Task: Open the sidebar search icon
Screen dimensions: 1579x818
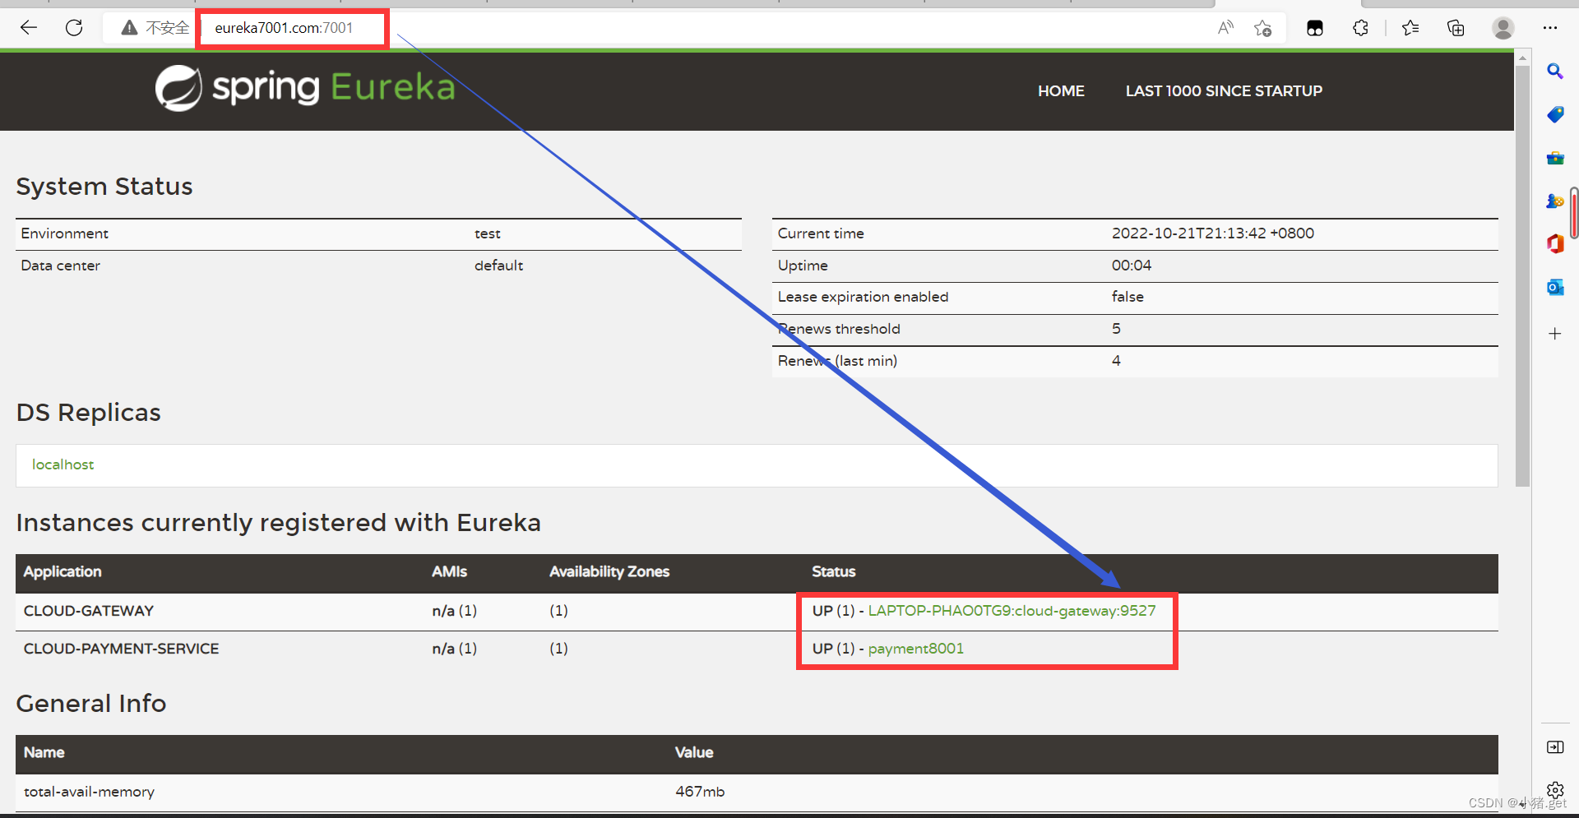Action: click(x=1555, y=72)
